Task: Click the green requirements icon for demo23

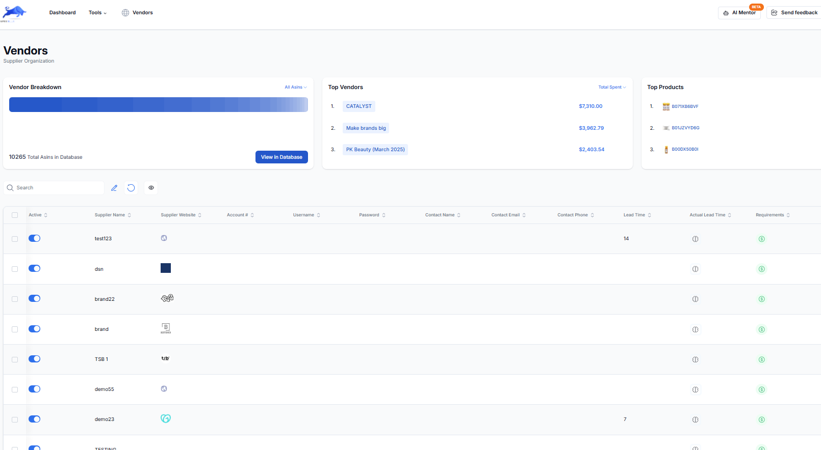Action: 761,419
